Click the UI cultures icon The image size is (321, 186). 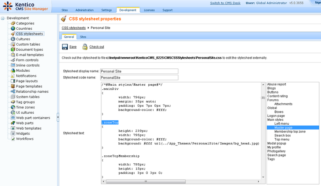point(13,112)
